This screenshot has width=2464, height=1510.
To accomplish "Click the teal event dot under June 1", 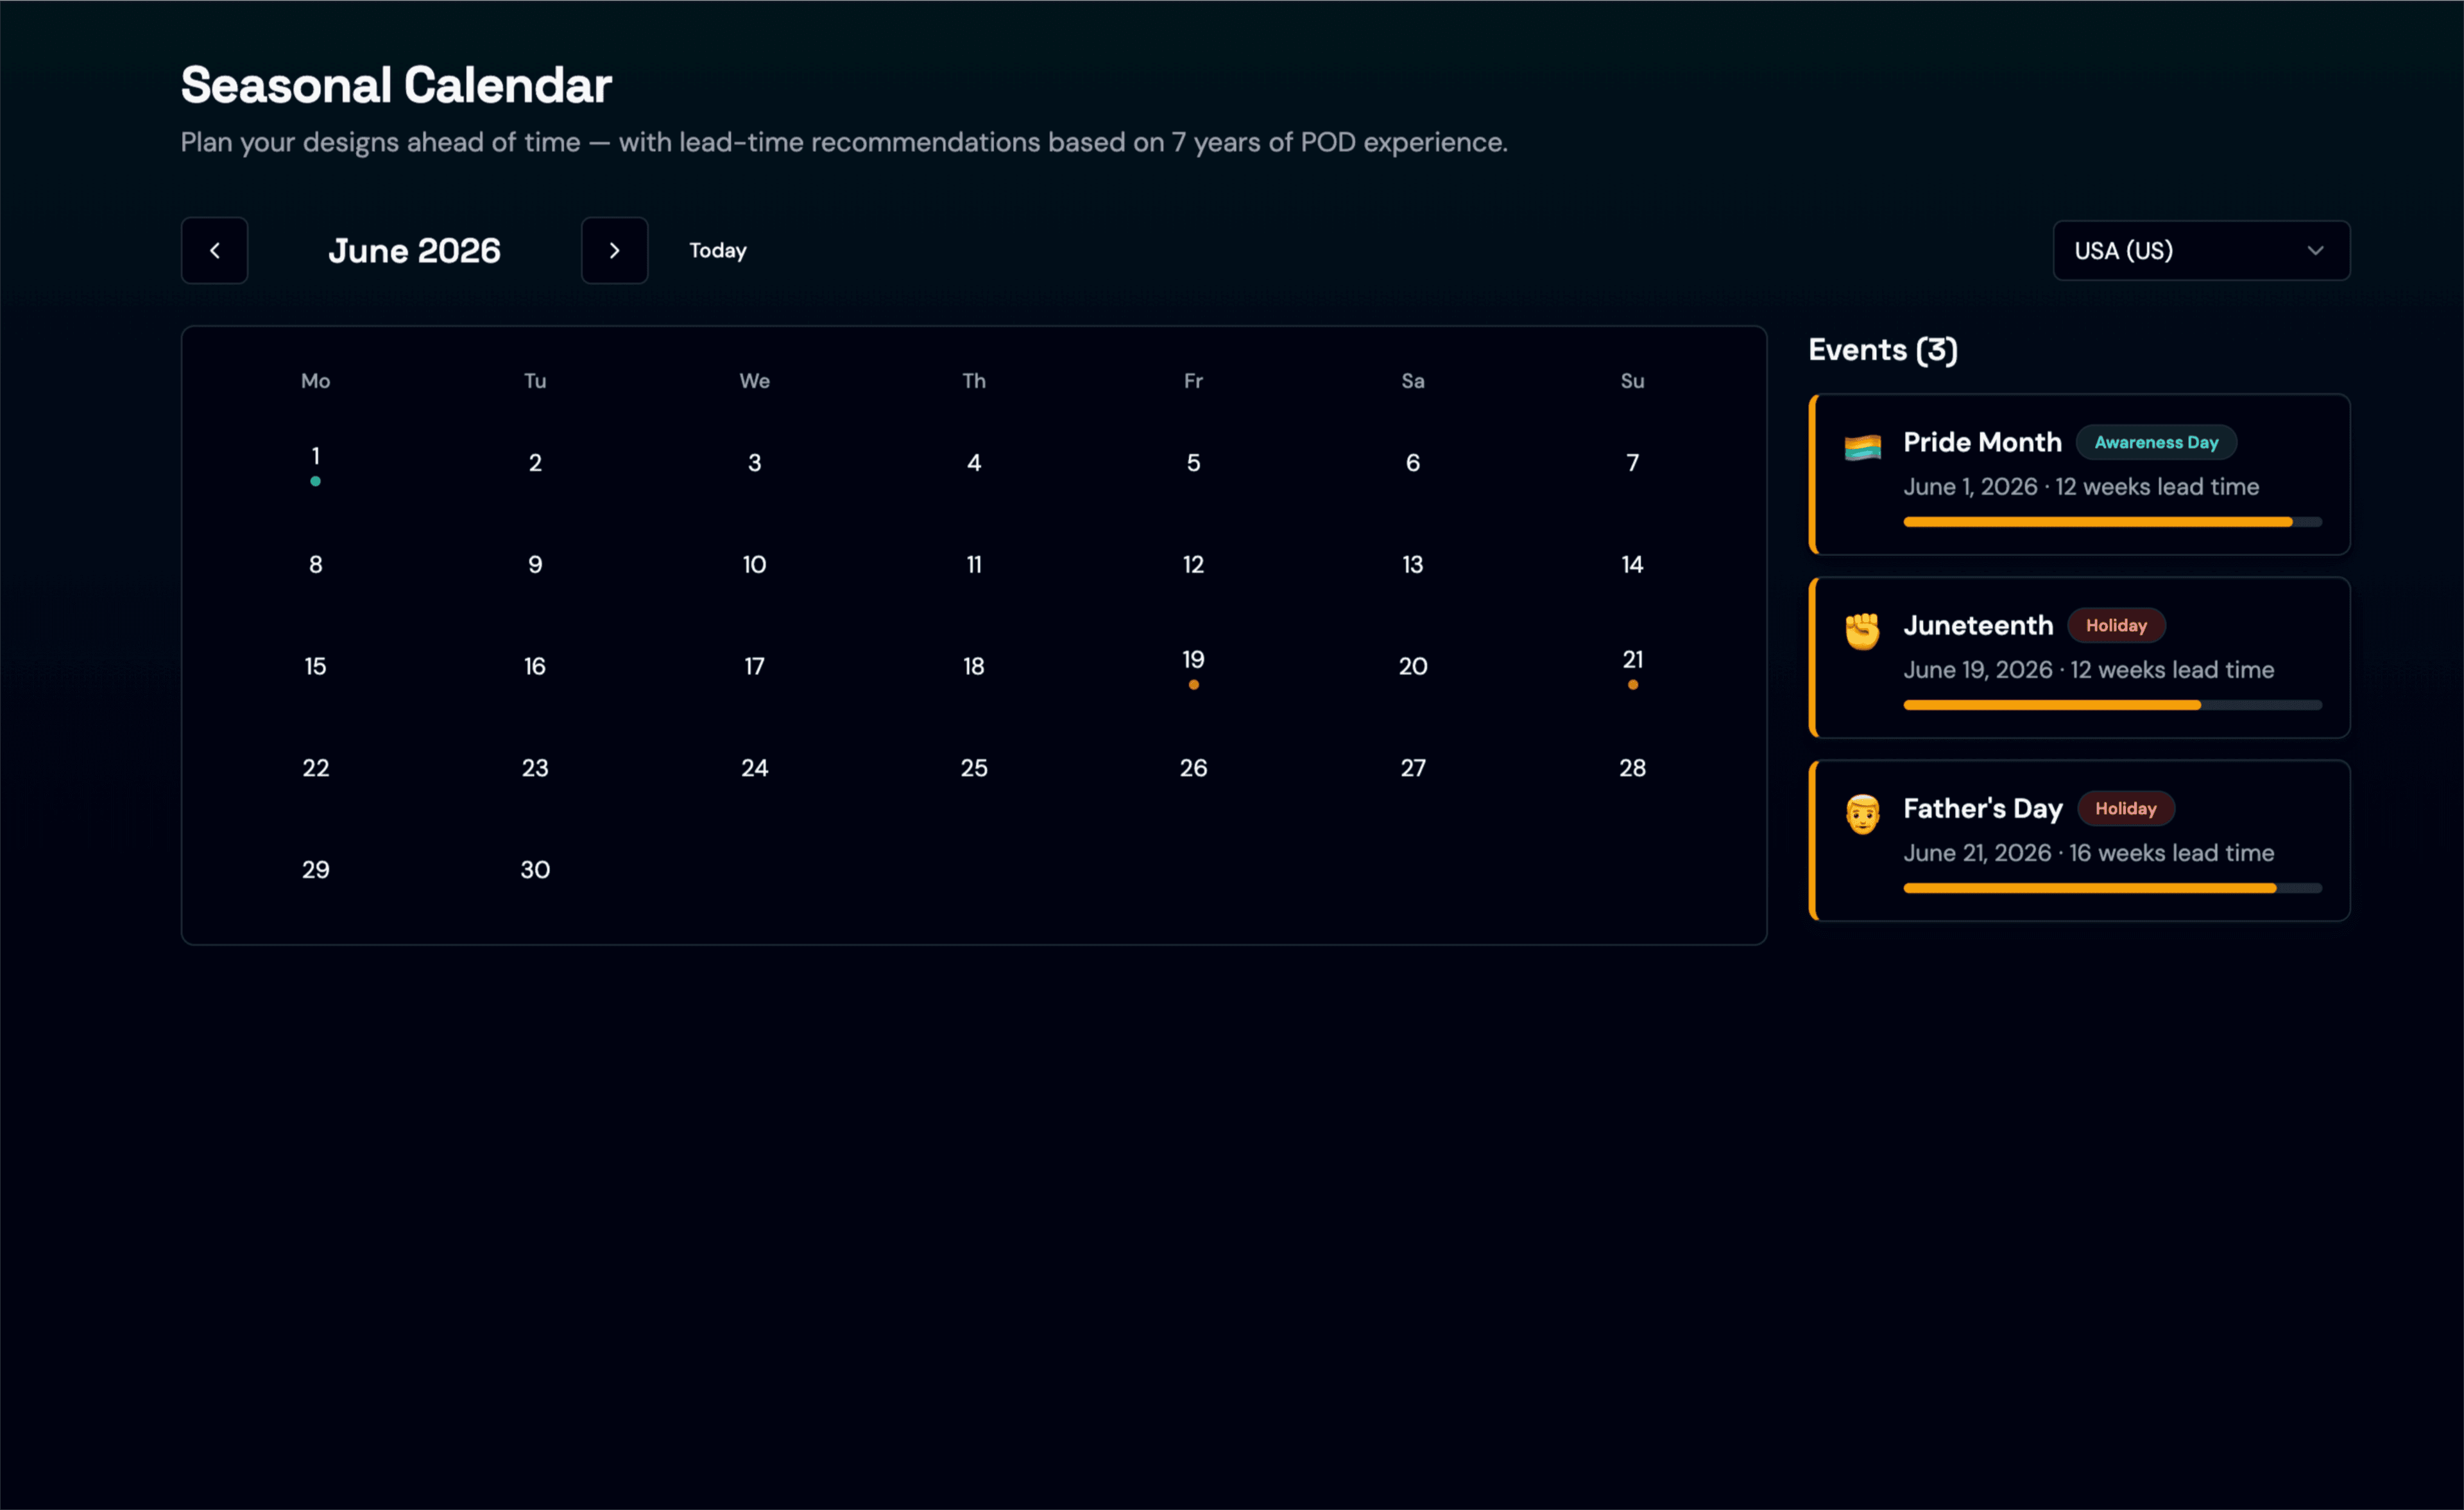I will coord(315,481).
